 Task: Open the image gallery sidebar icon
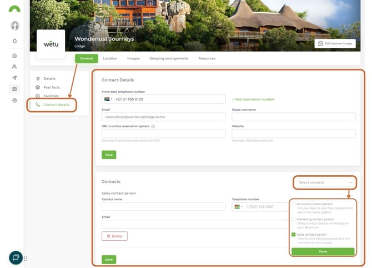(x=15, y=89)
